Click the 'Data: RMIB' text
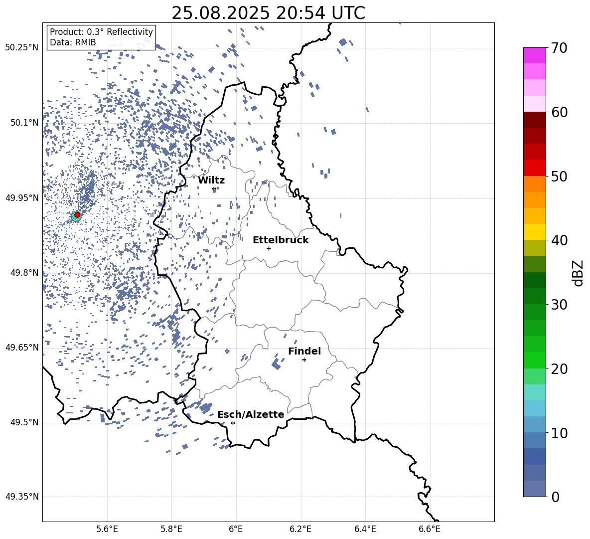The height and width of the screenshot is (539, 590). (73, 42)
